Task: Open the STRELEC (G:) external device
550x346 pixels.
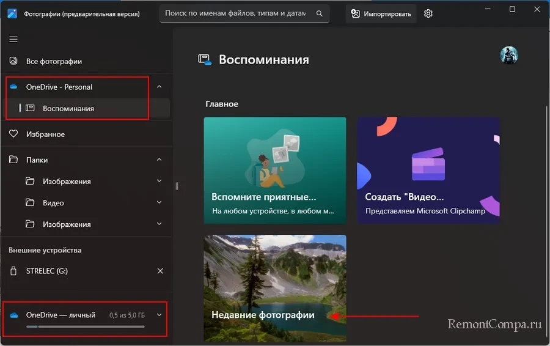Action: pos(46,271)
